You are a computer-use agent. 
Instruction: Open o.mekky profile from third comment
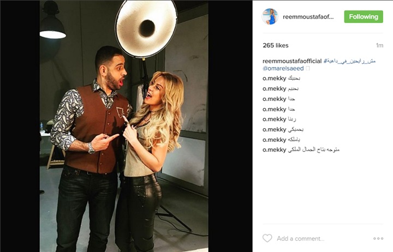[274, 99]
